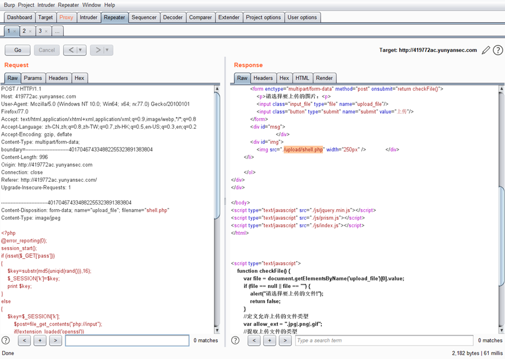Switch to the Decoder tab
Image resolution: width=505 pixels, height=359 pixels.
[173, 17]
